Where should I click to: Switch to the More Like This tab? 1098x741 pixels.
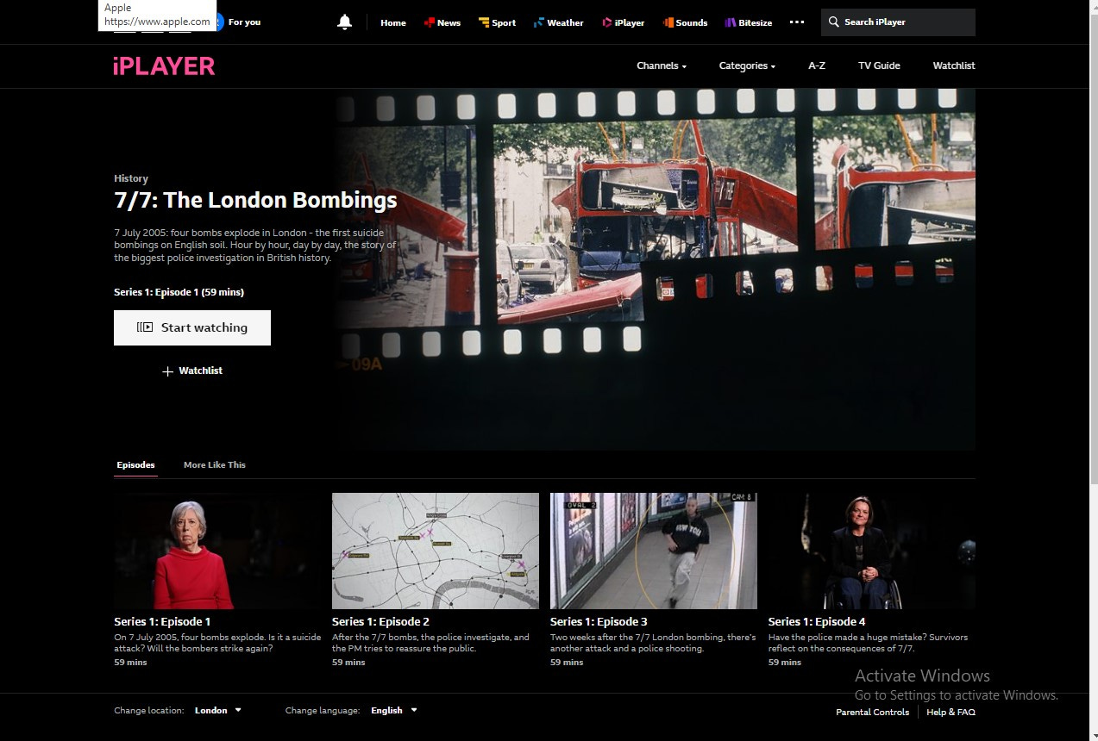(x=215, y=465)
